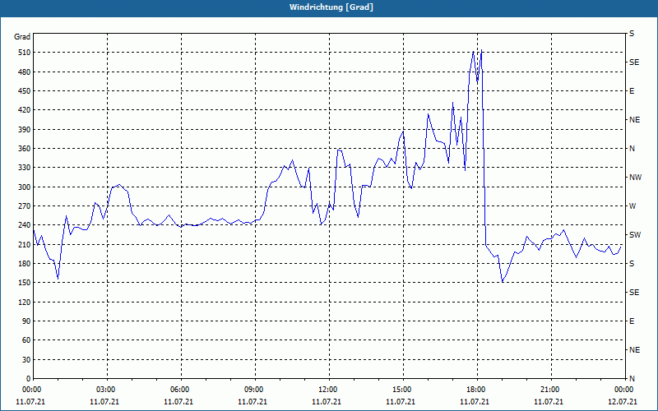Click the 00:00 label above 12.07.21
Viewport: 658px width, 411px height.
click(x=625, y=390)
